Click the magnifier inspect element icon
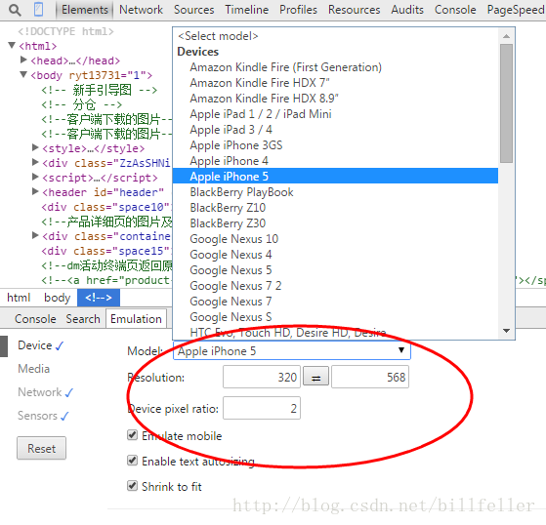 [15, 10]
